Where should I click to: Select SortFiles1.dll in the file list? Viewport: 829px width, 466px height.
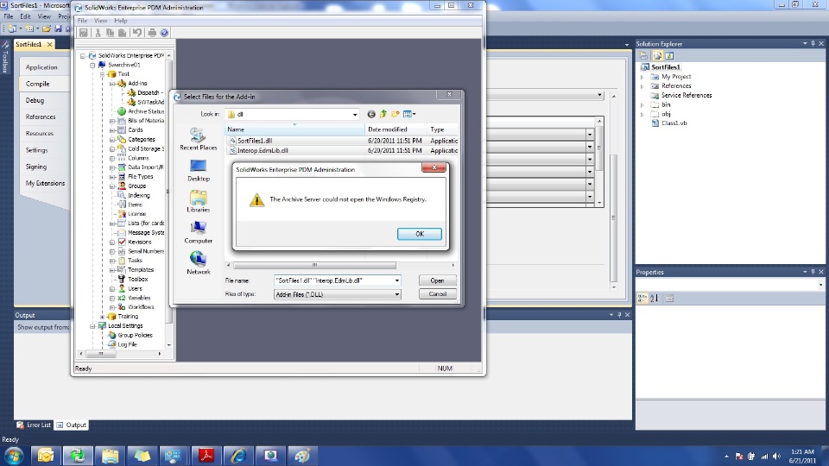click(x=254, y=141)
